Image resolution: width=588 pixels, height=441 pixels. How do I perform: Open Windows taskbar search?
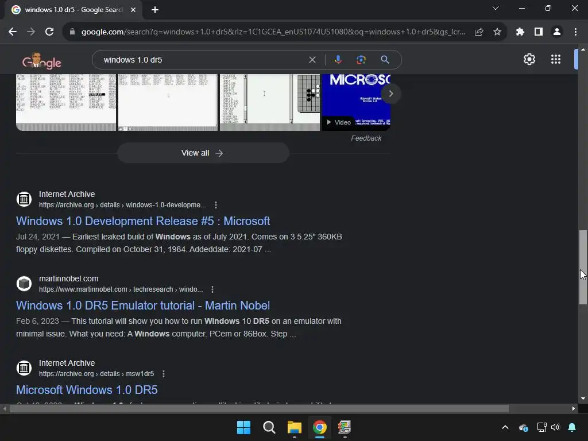[x=269, y=427]
